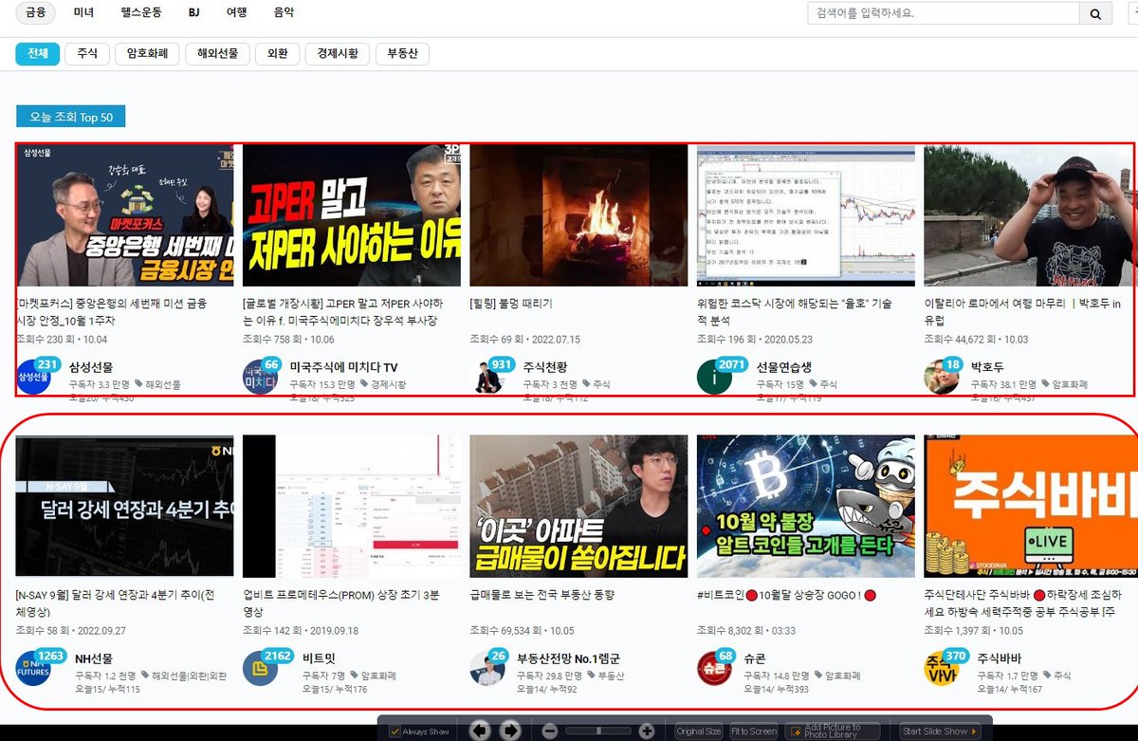This screenshot has width=1138, height=741.
Task: Click the Fit to Screen button
Action: click(754, 732)
